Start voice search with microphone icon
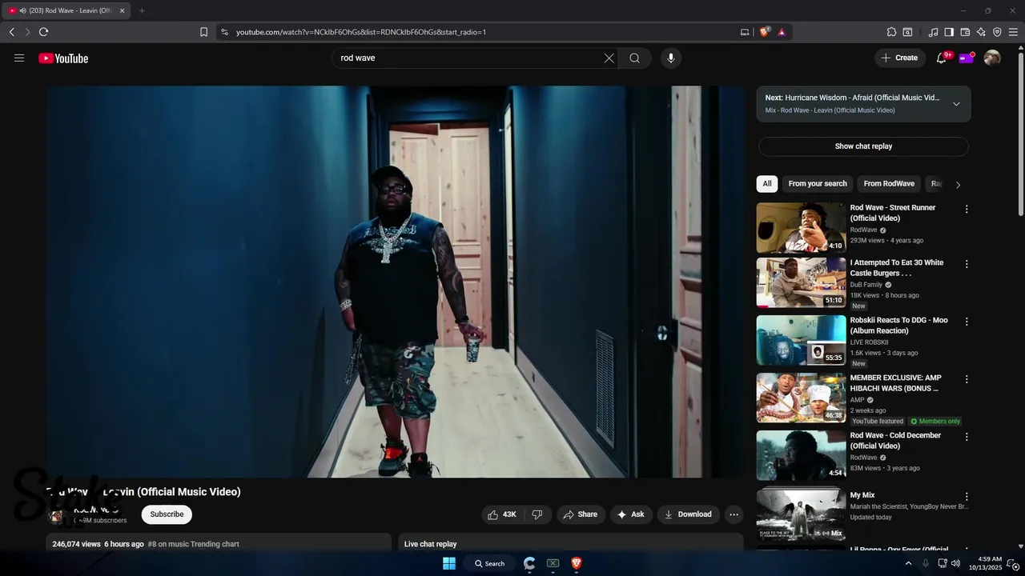The height and width of the screenshot is (576, 1025). (x=671, y=58)
